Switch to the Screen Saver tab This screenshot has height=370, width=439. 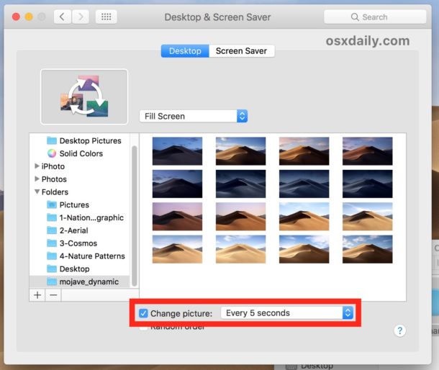click(x=241, y=51)
